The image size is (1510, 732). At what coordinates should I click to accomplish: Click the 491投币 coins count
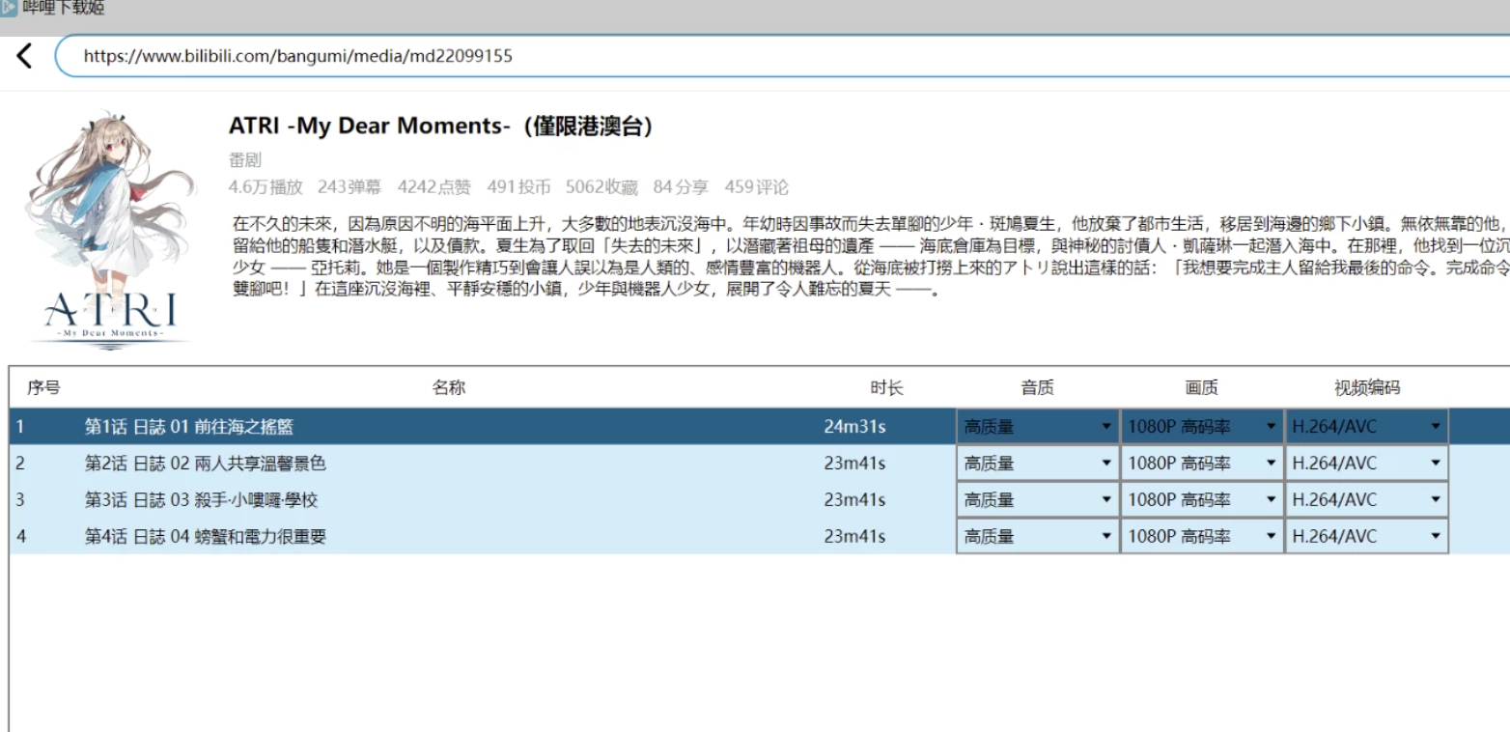tap(518, 187)
